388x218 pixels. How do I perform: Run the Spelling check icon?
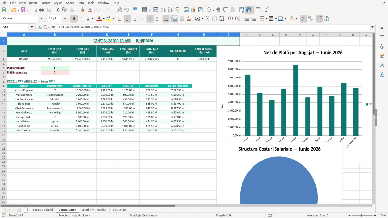(127, 10)
